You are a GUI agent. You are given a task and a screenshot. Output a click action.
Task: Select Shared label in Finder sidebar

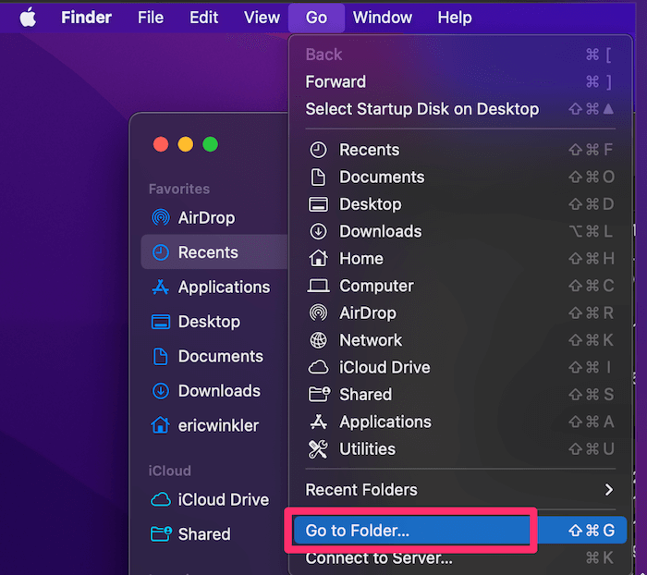(x=204, y=534)
